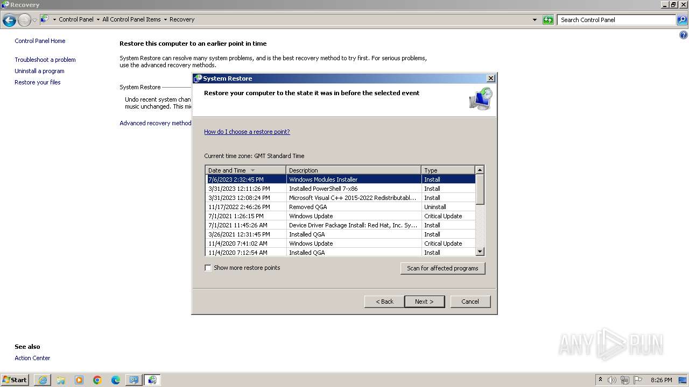Open Restore your files link
Image resolution: width=689 pixels, height=387 pixels.
point(38,82)
